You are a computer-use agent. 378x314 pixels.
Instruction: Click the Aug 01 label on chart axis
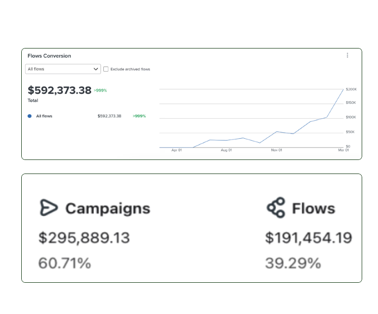click(226, 150)
